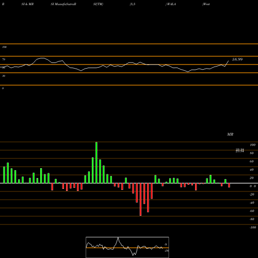The width and height of the screenshot is (258, 258).
Task: Click the MR axis label -60
Action: (x=252, y=211)
